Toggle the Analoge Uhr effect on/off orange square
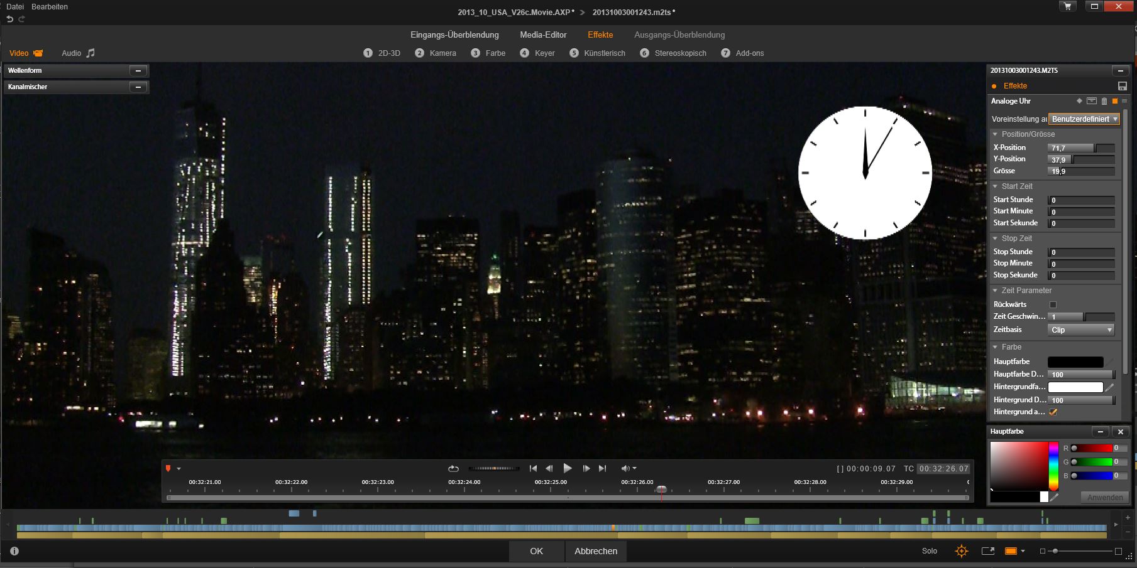 point(1115,101)
